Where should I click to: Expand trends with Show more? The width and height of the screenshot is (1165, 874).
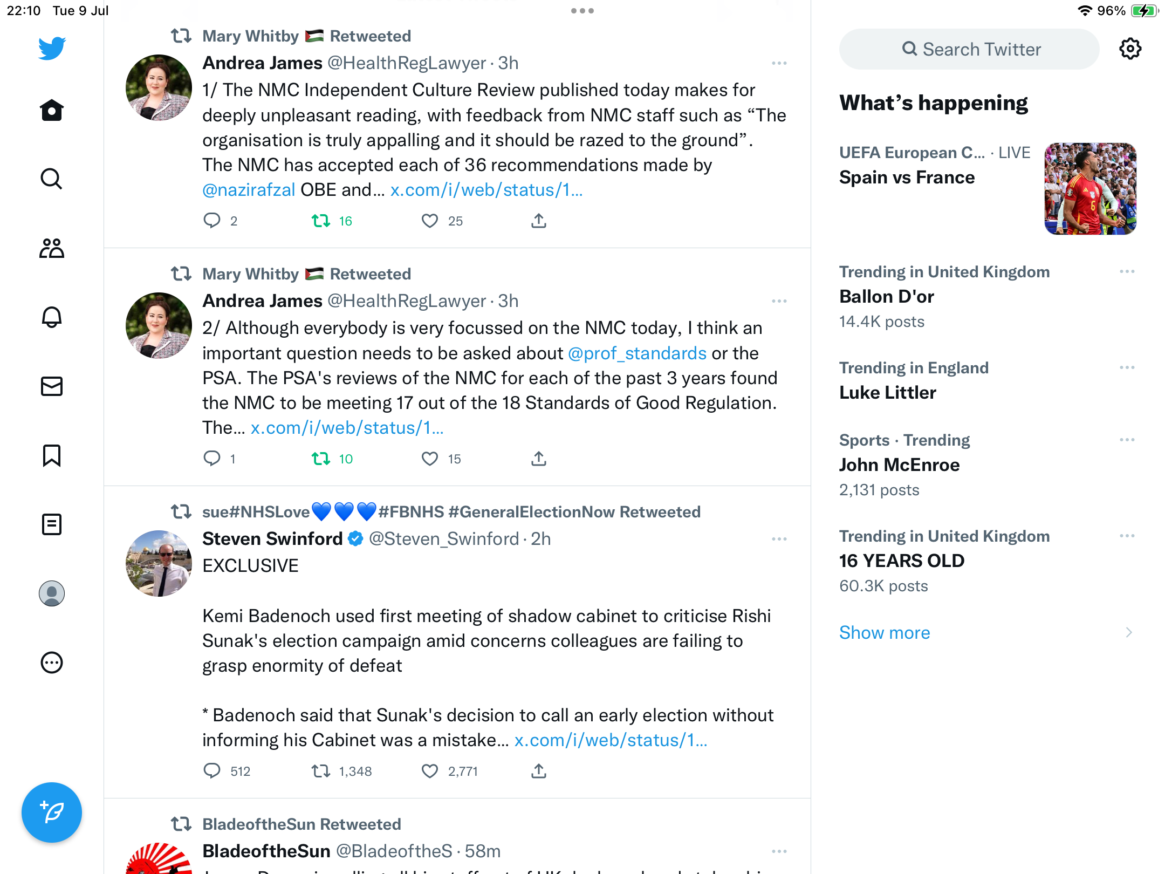[x=885, y=632]
